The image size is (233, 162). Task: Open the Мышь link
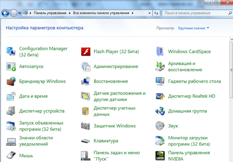tap(26, 156)
